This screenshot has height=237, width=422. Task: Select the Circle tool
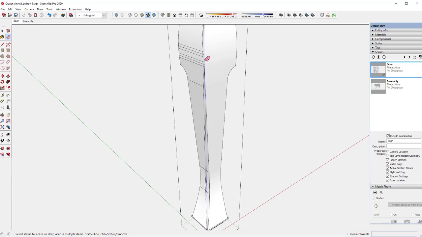[2, 56]
